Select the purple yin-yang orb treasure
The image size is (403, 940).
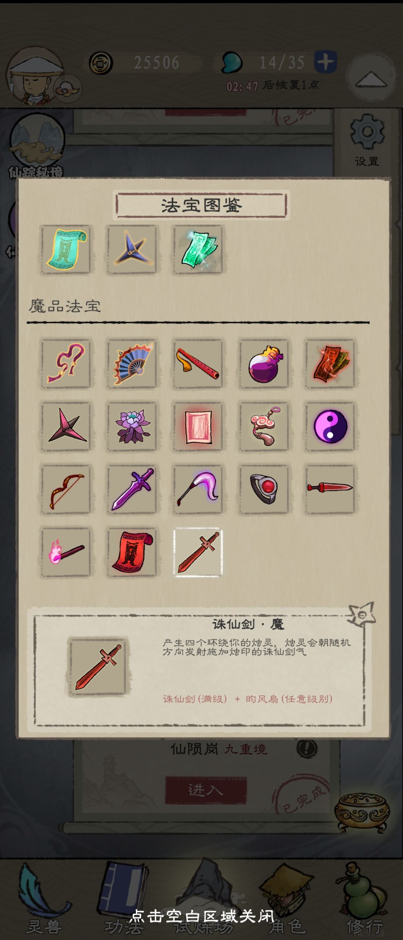(x=330, y=427)
